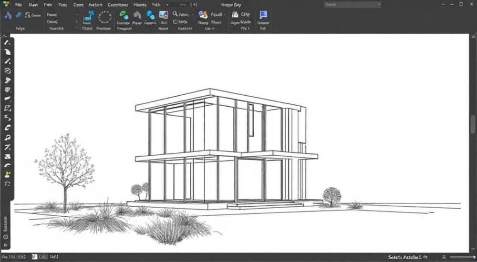Expand the ribbon list gallery's bottom arrow

coord(77,28)
